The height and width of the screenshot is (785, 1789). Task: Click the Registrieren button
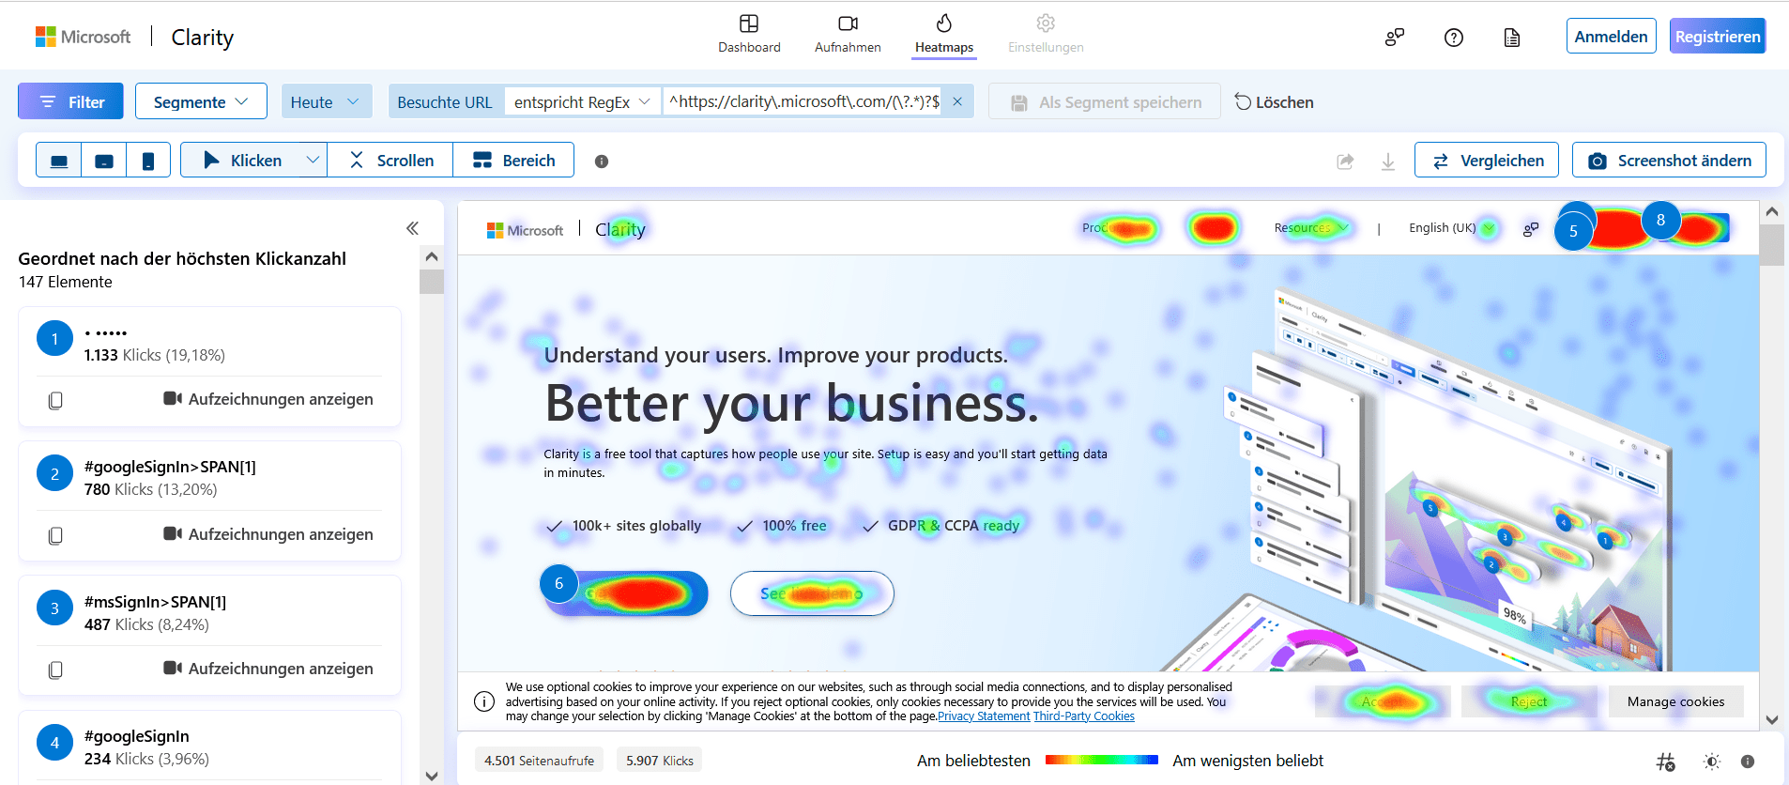click(x=1718, y=37)
